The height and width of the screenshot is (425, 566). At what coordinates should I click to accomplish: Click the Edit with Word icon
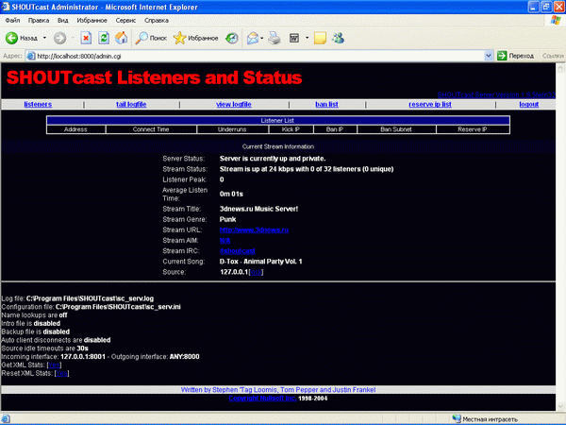pyautogui.click(x=294, y=38)
